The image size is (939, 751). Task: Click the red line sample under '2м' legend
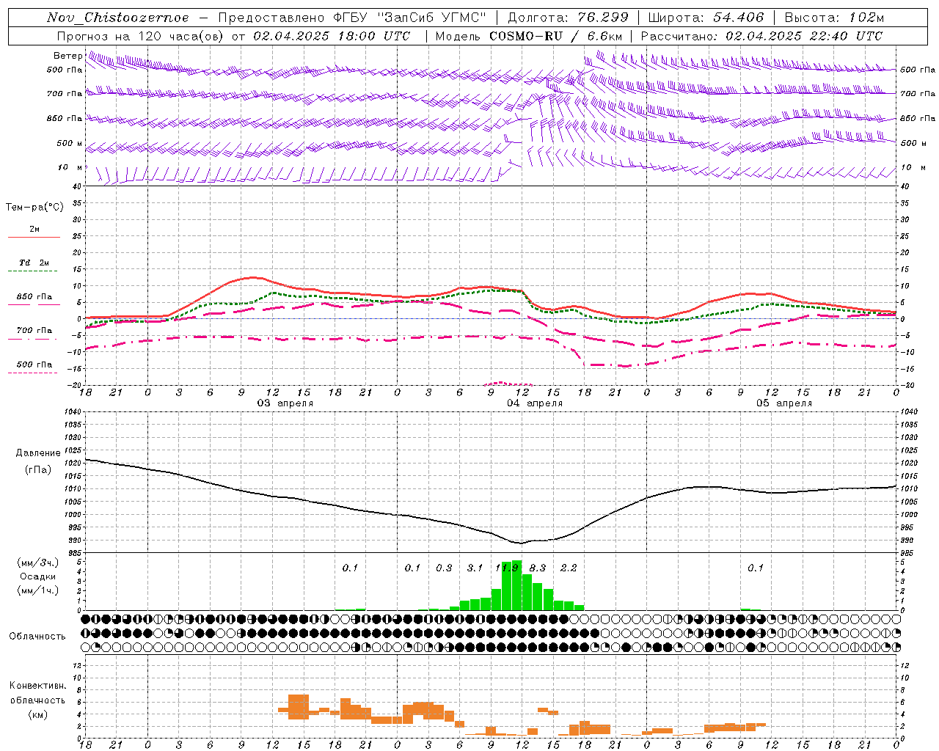coord(34,237)
